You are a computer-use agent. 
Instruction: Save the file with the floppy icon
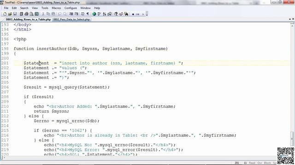15,14
